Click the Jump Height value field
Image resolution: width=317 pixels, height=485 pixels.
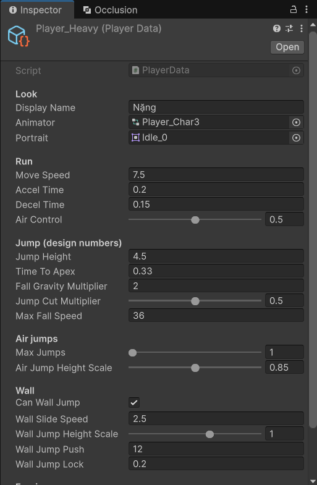(216, 256)
